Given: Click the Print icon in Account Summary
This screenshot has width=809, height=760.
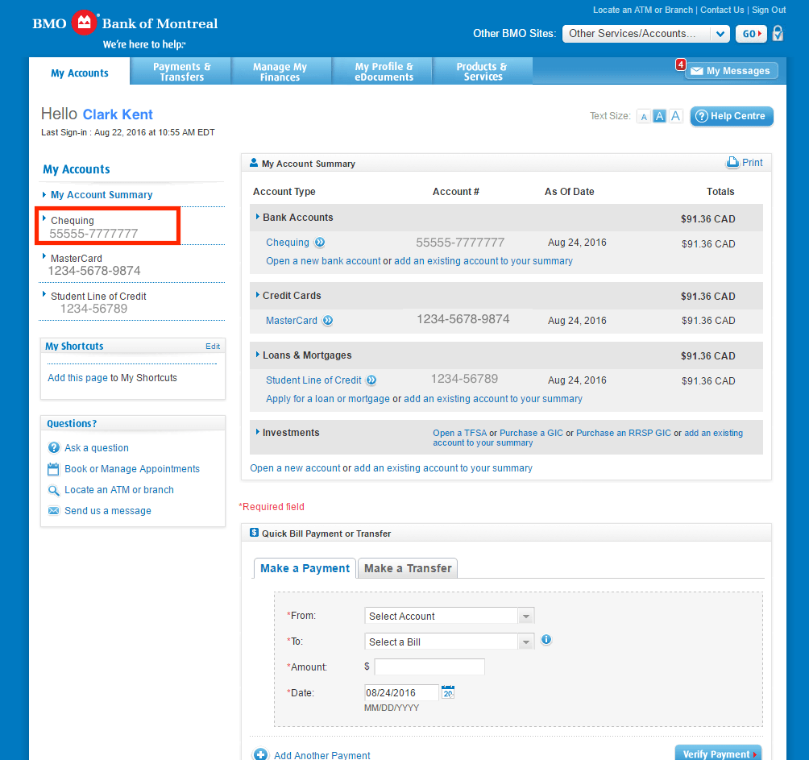Looking at the screenshot, I should point(732,162).
